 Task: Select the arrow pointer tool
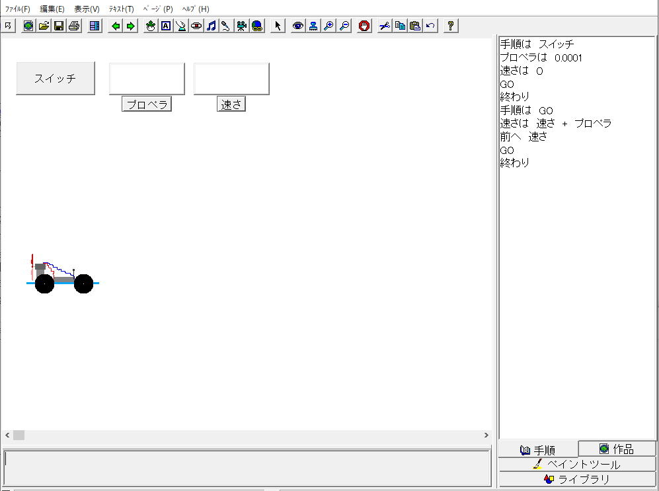coord(278,26)
